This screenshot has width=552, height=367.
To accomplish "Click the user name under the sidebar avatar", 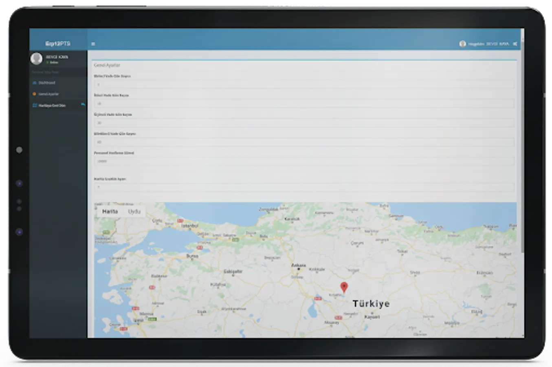I will pyautogui.click(x=57, y=57).
